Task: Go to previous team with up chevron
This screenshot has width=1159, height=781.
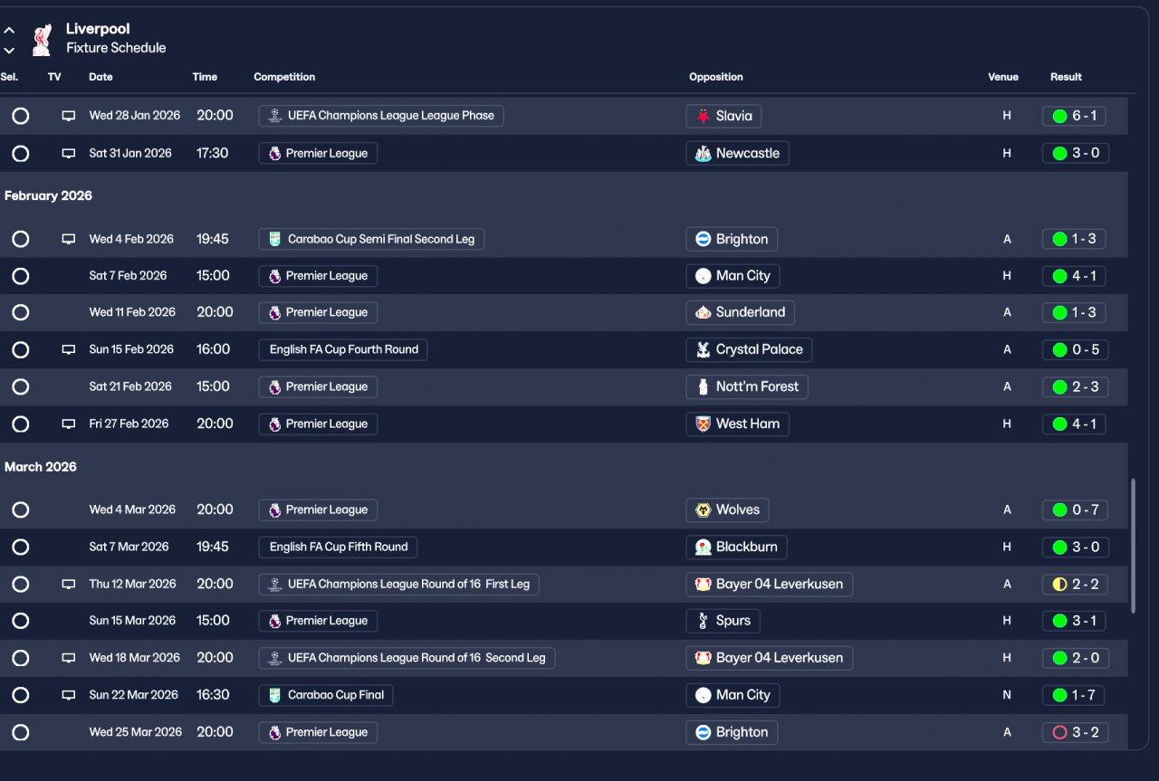Action: coord(9,30)
